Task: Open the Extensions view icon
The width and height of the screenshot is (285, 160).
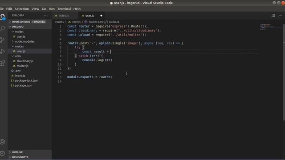Action: click(2, 63)
